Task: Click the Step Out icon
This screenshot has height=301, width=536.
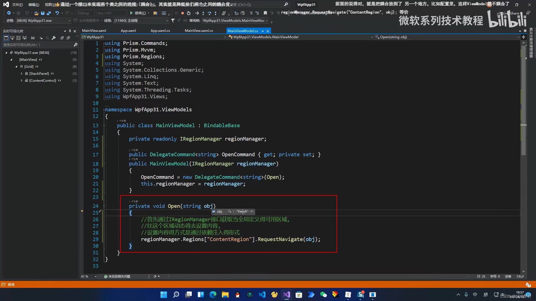Action: point(216,13)
